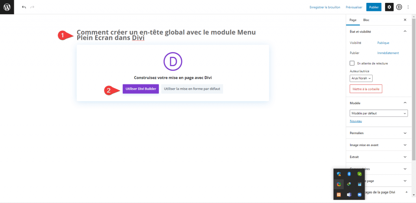Change publish date via Immédiatement link
Image resolution: width=416 pixels, height=203 pixels.
tap(388, 53)
